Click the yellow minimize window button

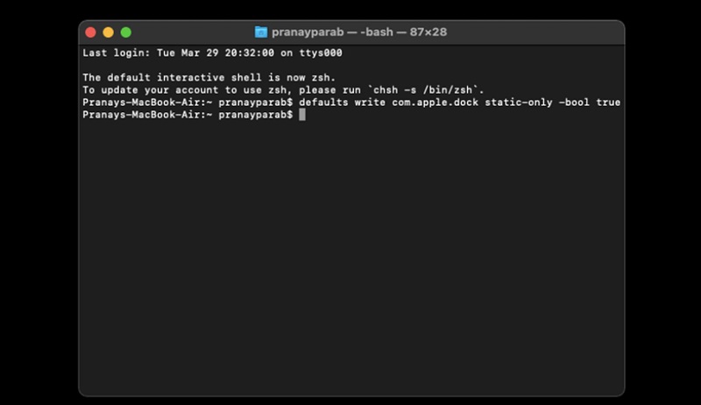(x=108, y=32)
